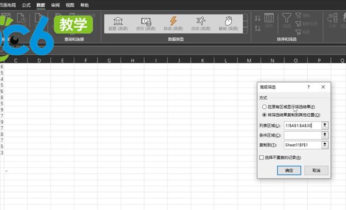This screenshot has width=346, height=210.
Task: Close the 高级筛选 dialog
Action: 323,87
